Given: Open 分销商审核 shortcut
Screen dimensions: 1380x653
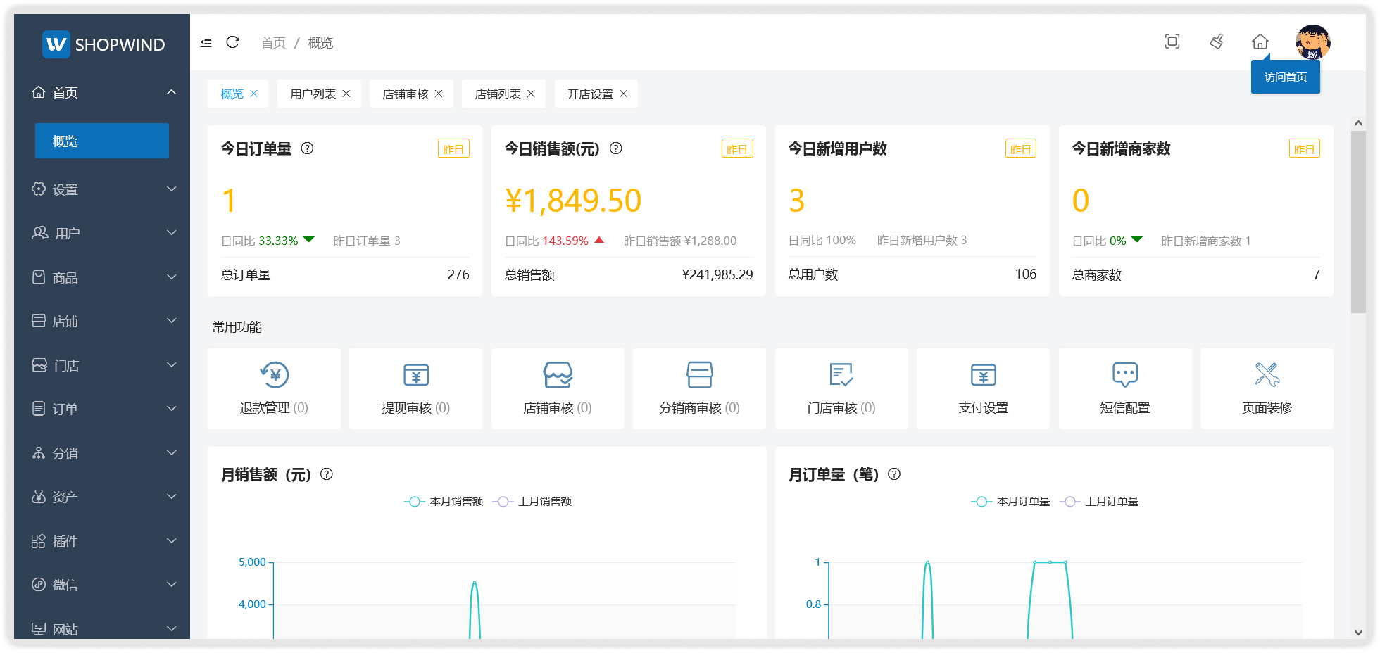Looking at the screenshot, I should pyautogui.click(x=699, y=388).
